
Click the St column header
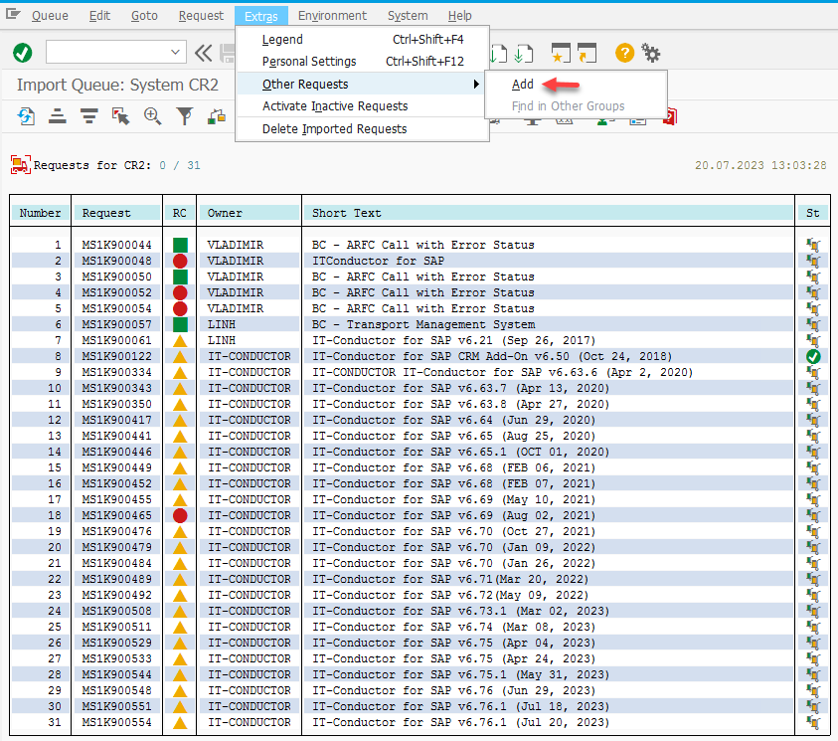coord(812,213)
